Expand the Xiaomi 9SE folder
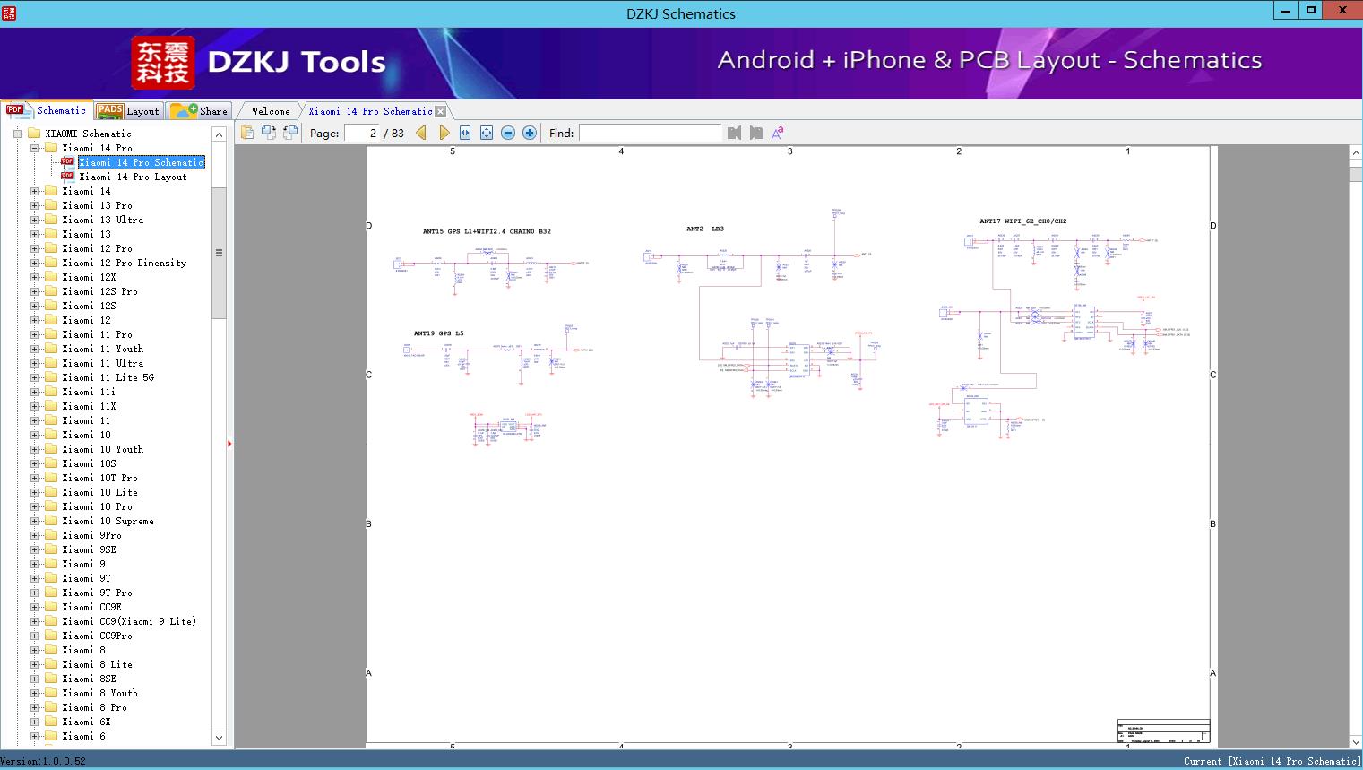This screenshot has width=1363, height=770. click(x=34, y=549)
